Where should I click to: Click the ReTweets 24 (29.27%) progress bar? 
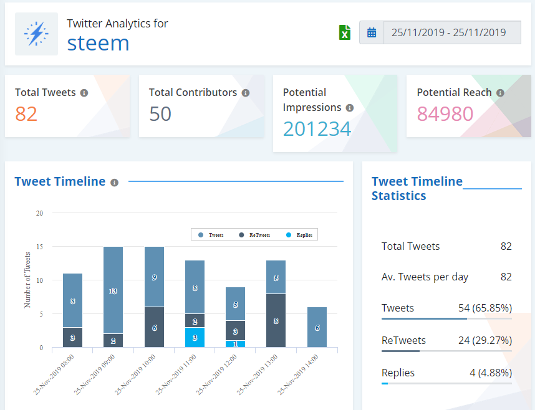coord(446,351)
